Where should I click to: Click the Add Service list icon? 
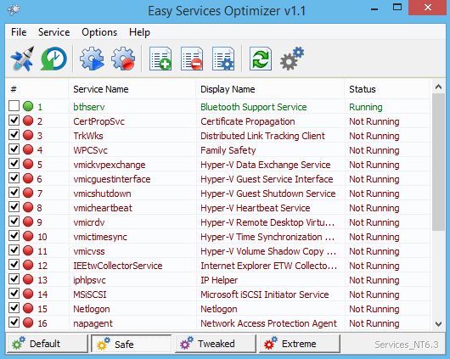(160, 59)
